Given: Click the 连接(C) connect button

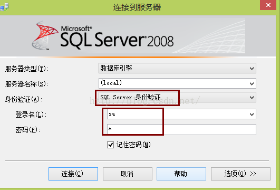Looking at the screenshot, I should tap(73, 174).
